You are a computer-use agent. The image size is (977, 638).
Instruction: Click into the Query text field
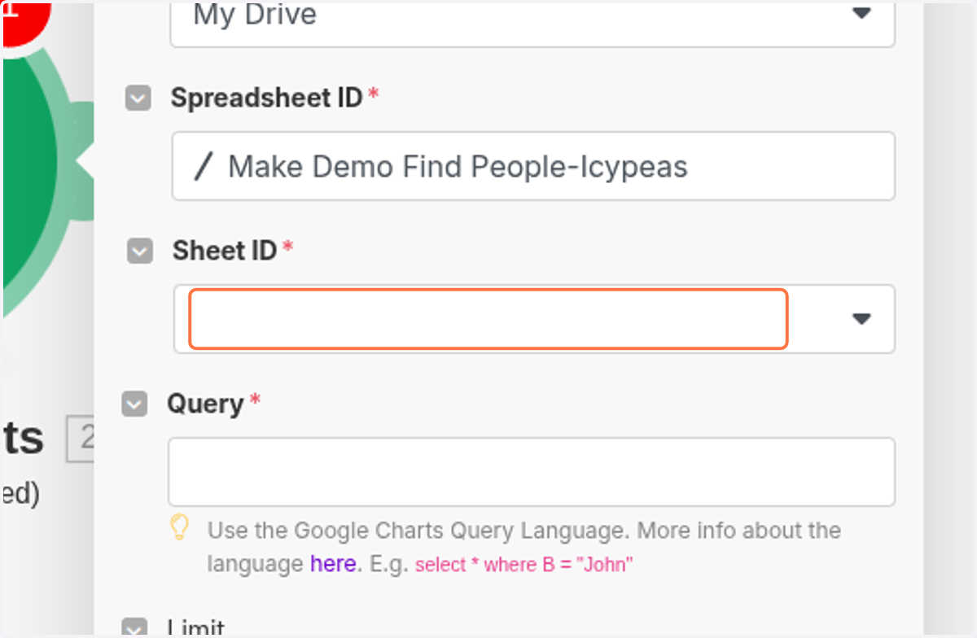click(531, 472)
